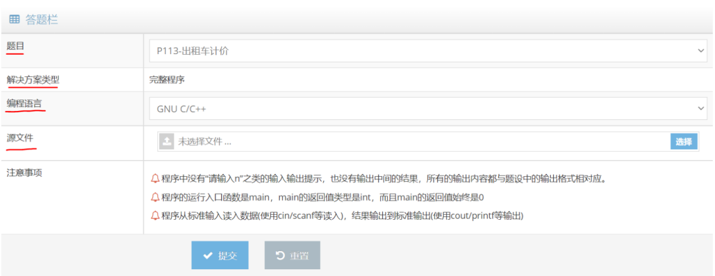715x276 pixels.
Task: Click the 解决方案类型 row label
Action: (33, 79)
